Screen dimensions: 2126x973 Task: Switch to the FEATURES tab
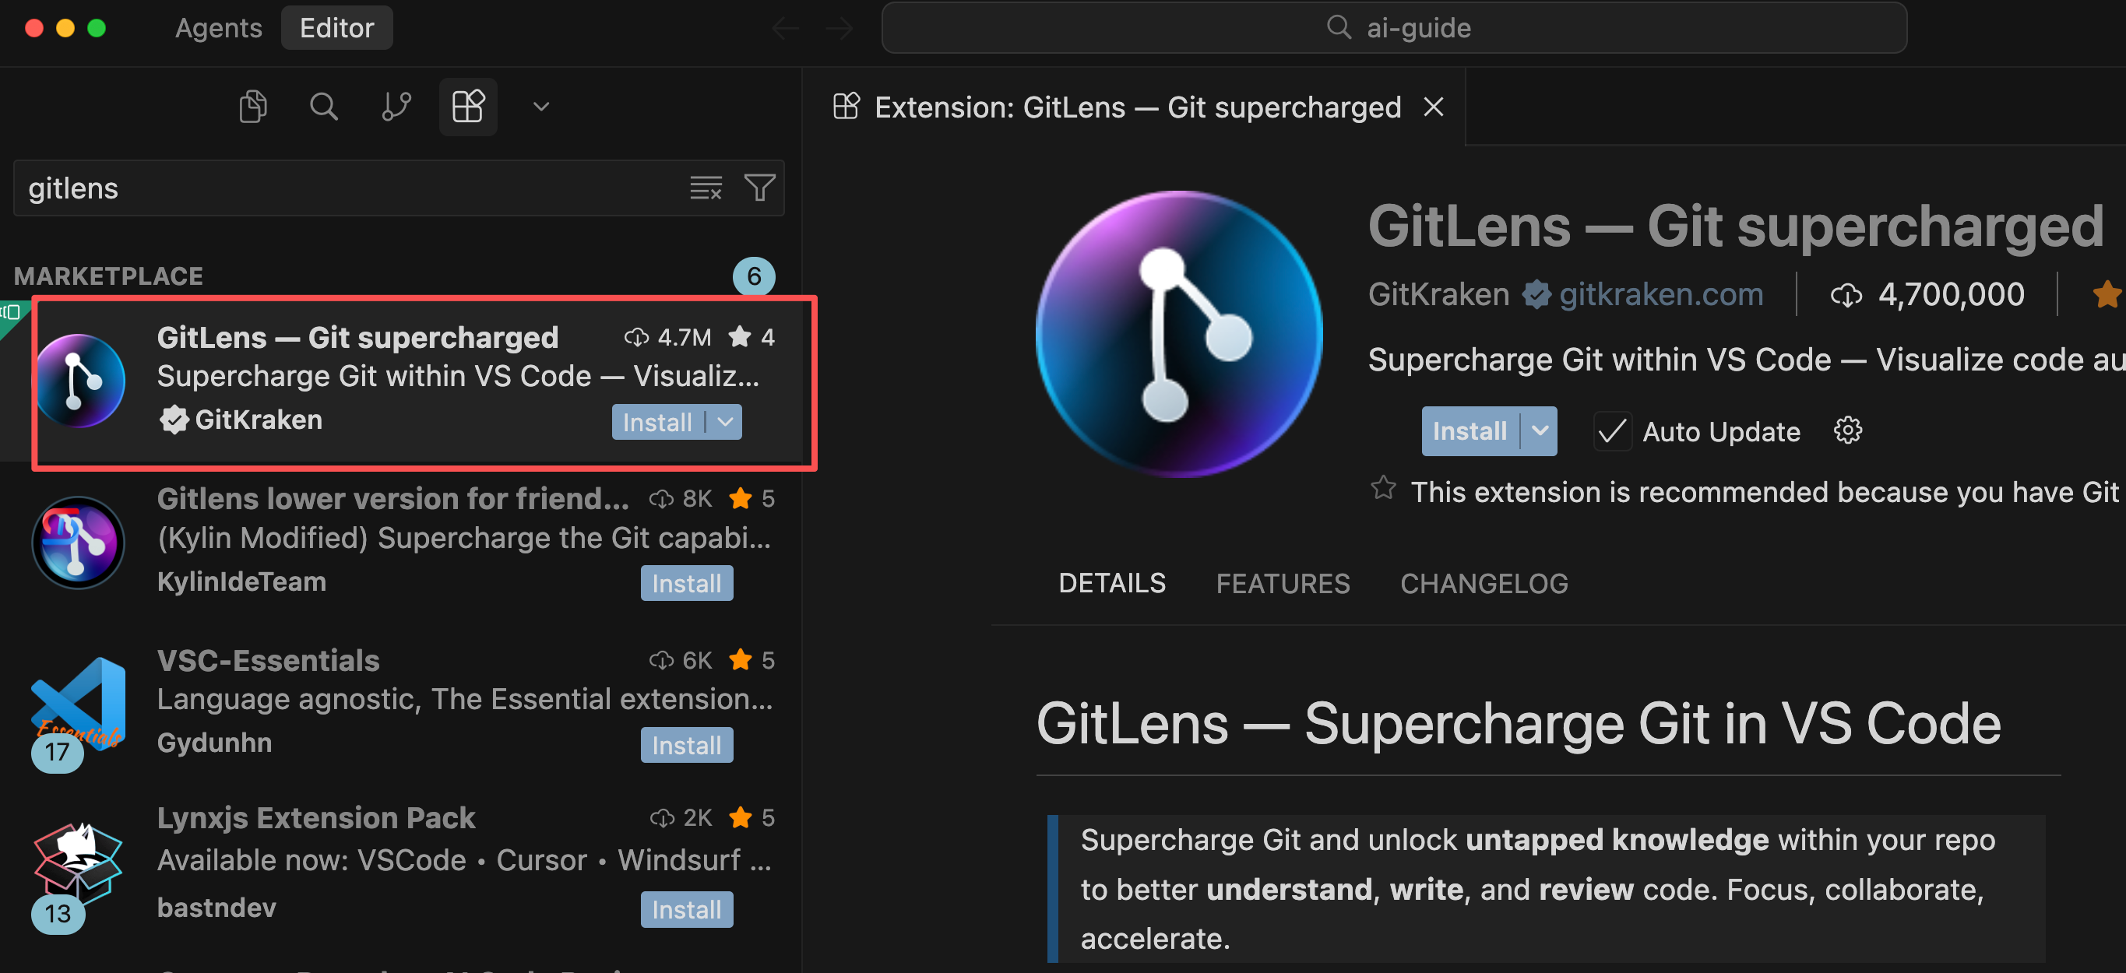1283,584
